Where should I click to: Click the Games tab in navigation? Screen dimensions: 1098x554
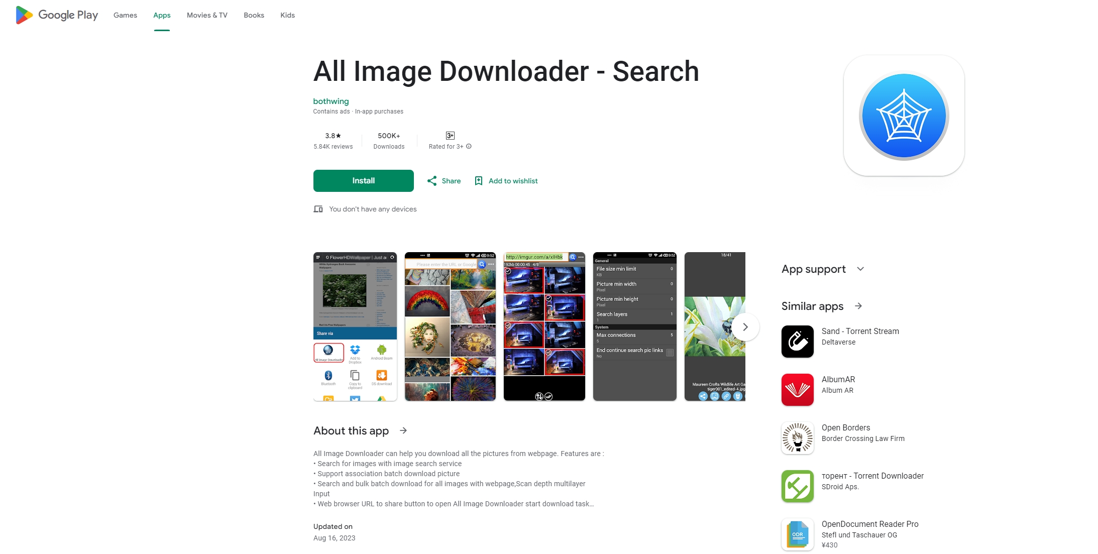coord(126,15)
